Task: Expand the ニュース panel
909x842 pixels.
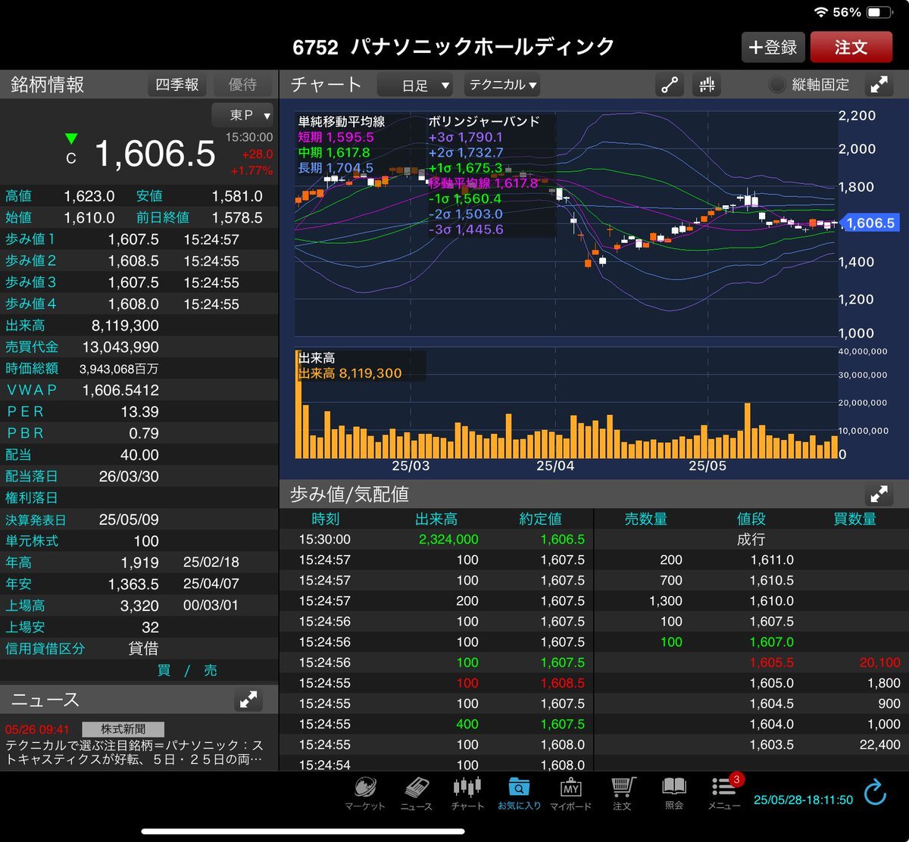Action: point(248,700)
